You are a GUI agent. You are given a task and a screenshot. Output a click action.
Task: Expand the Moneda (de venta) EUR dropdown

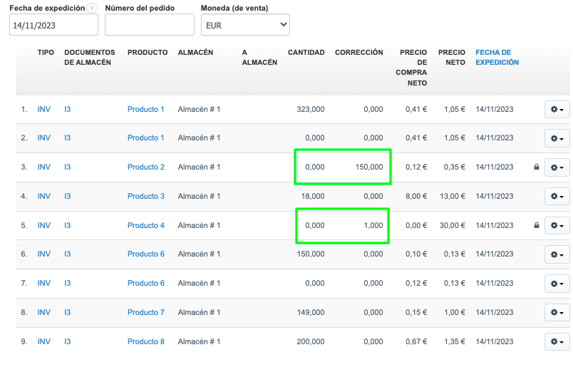point(244,25)
